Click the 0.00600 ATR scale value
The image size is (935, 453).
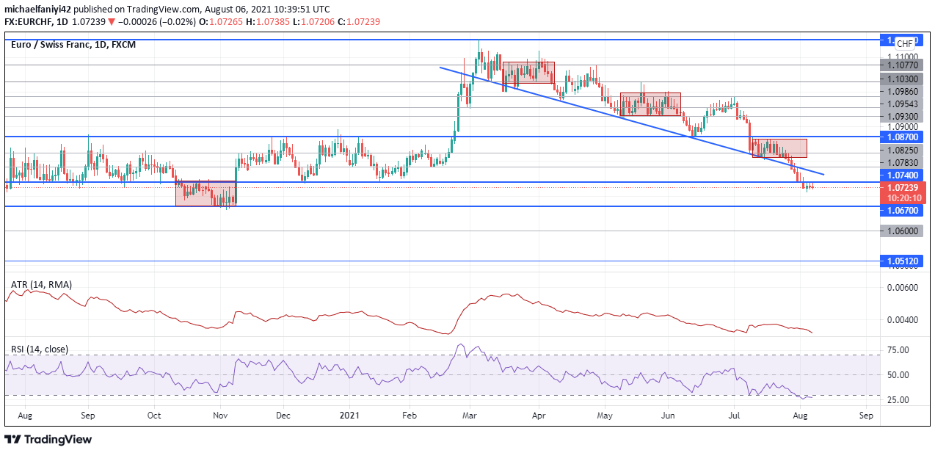901,288
